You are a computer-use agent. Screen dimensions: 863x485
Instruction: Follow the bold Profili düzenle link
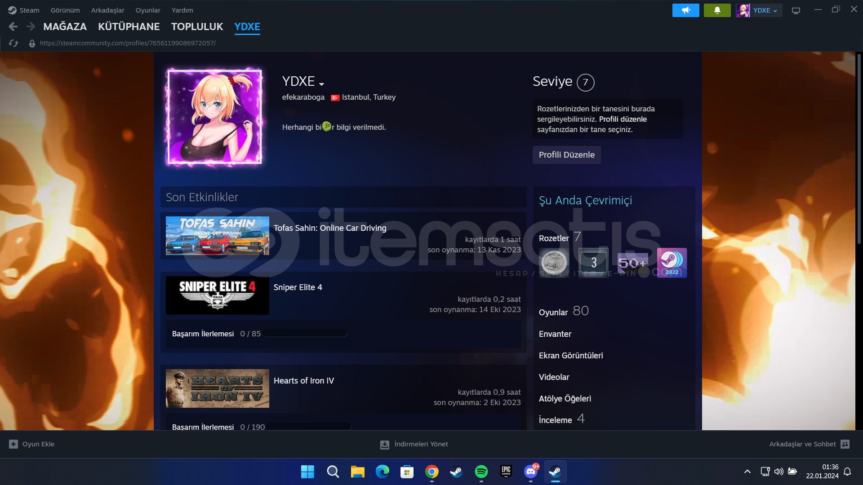pos(623,119)
